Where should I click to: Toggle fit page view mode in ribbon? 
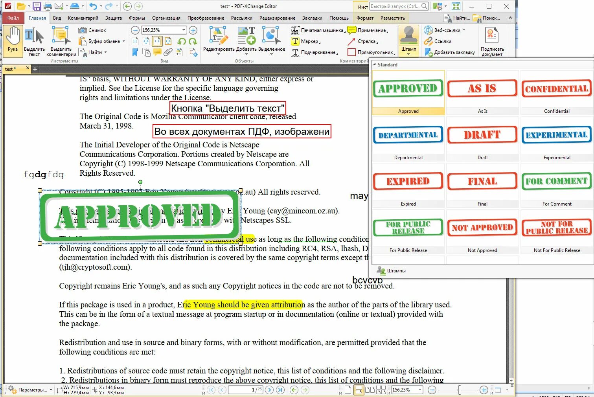coord(146,41)
